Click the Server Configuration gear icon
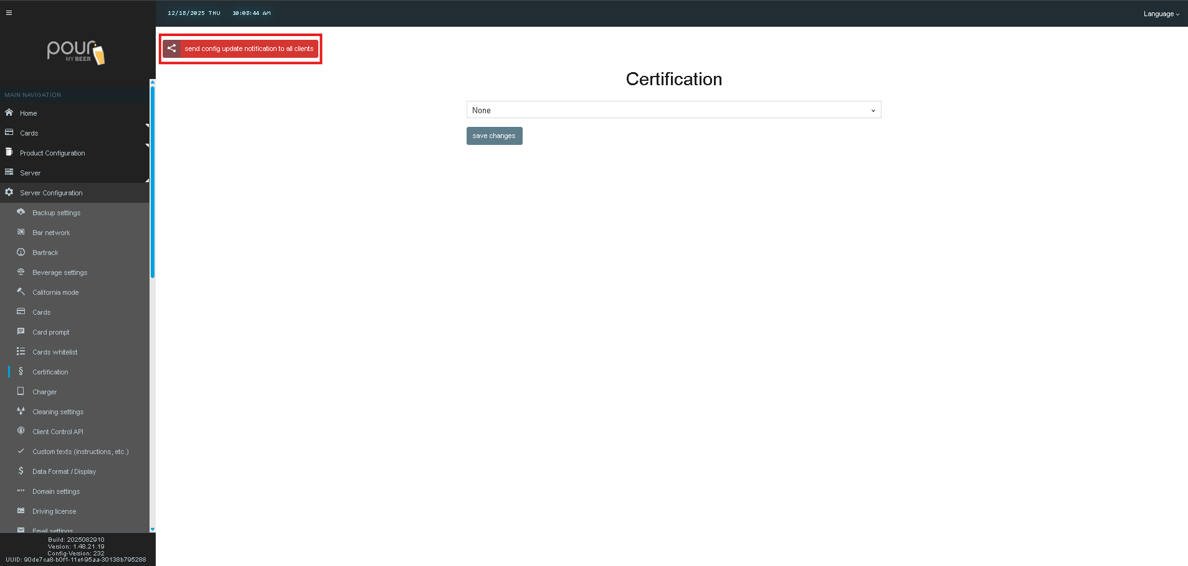The image size is (1188, 566). [x=9, y=192]
